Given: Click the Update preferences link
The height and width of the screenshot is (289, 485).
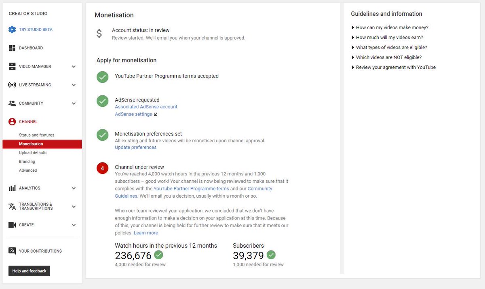Looking at the screenshot, I should tap(135, 148).
